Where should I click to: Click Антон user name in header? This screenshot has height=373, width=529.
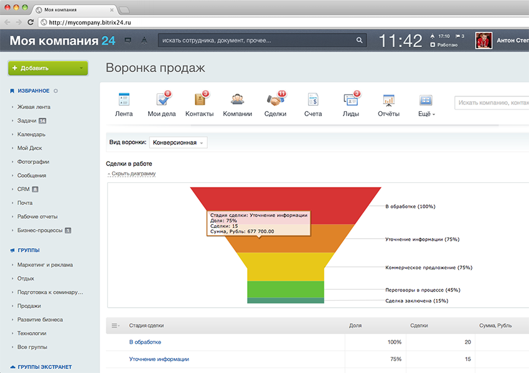click(512, 40)
